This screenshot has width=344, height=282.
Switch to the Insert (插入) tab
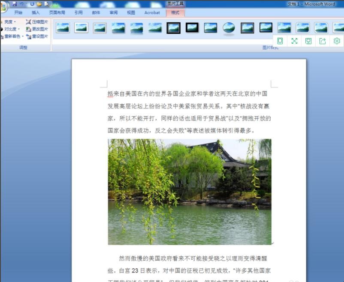36,13
